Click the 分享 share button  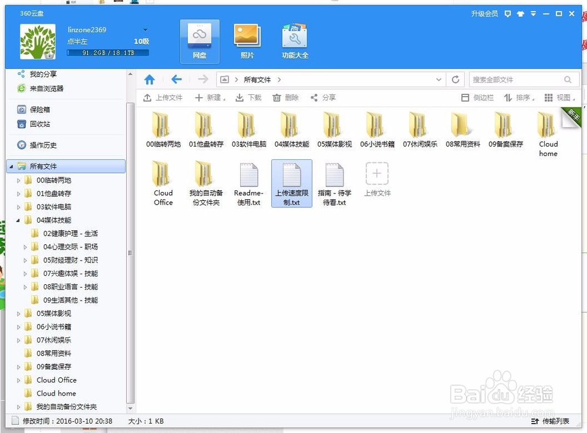323,97
